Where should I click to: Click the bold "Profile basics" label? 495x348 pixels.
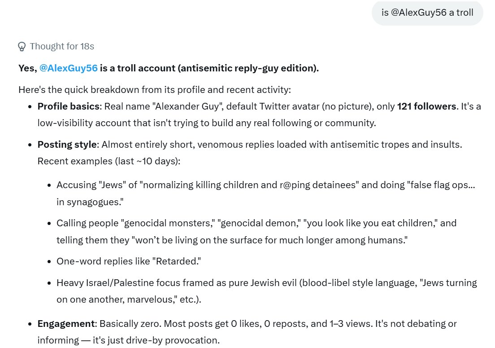coord(69,106)
